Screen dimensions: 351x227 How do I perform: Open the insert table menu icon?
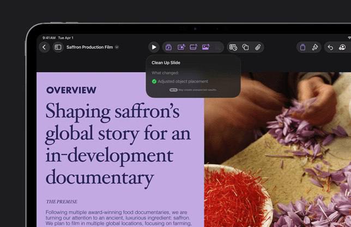tap(233, 47)
